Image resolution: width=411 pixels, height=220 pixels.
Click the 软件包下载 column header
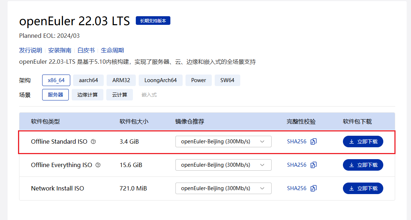357,122
